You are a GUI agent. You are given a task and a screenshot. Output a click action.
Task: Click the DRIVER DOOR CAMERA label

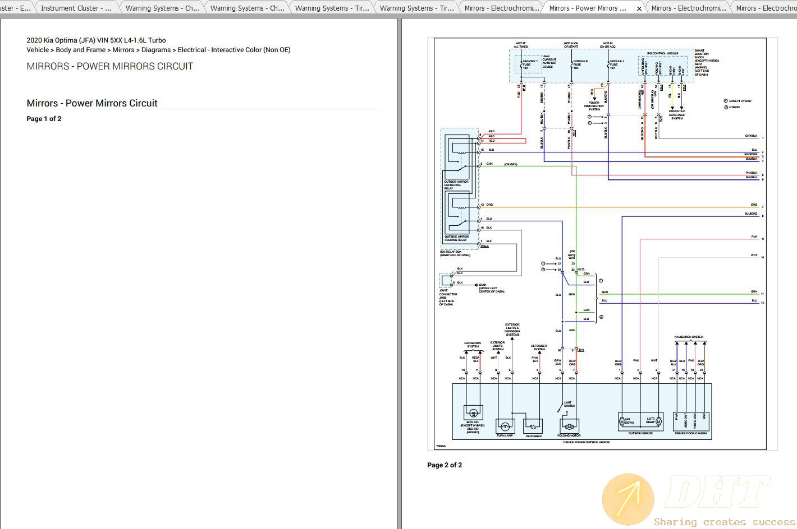691,433
